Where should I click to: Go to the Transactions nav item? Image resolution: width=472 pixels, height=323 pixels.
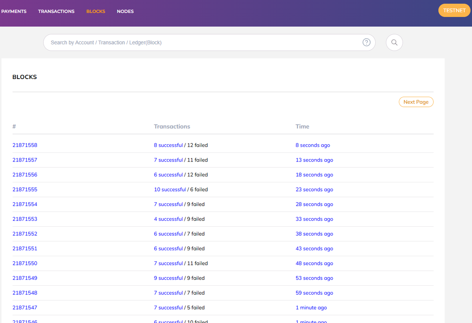[x=56, y=11]
